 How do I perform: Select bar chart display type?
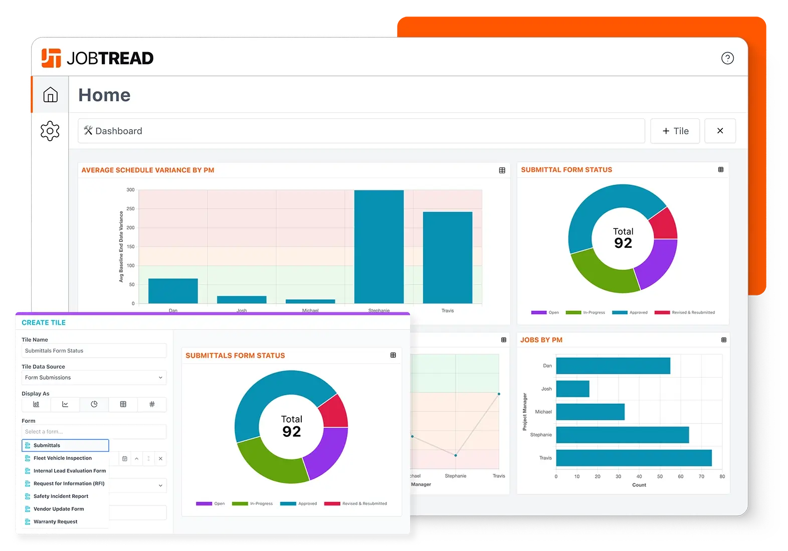[36, 404]
